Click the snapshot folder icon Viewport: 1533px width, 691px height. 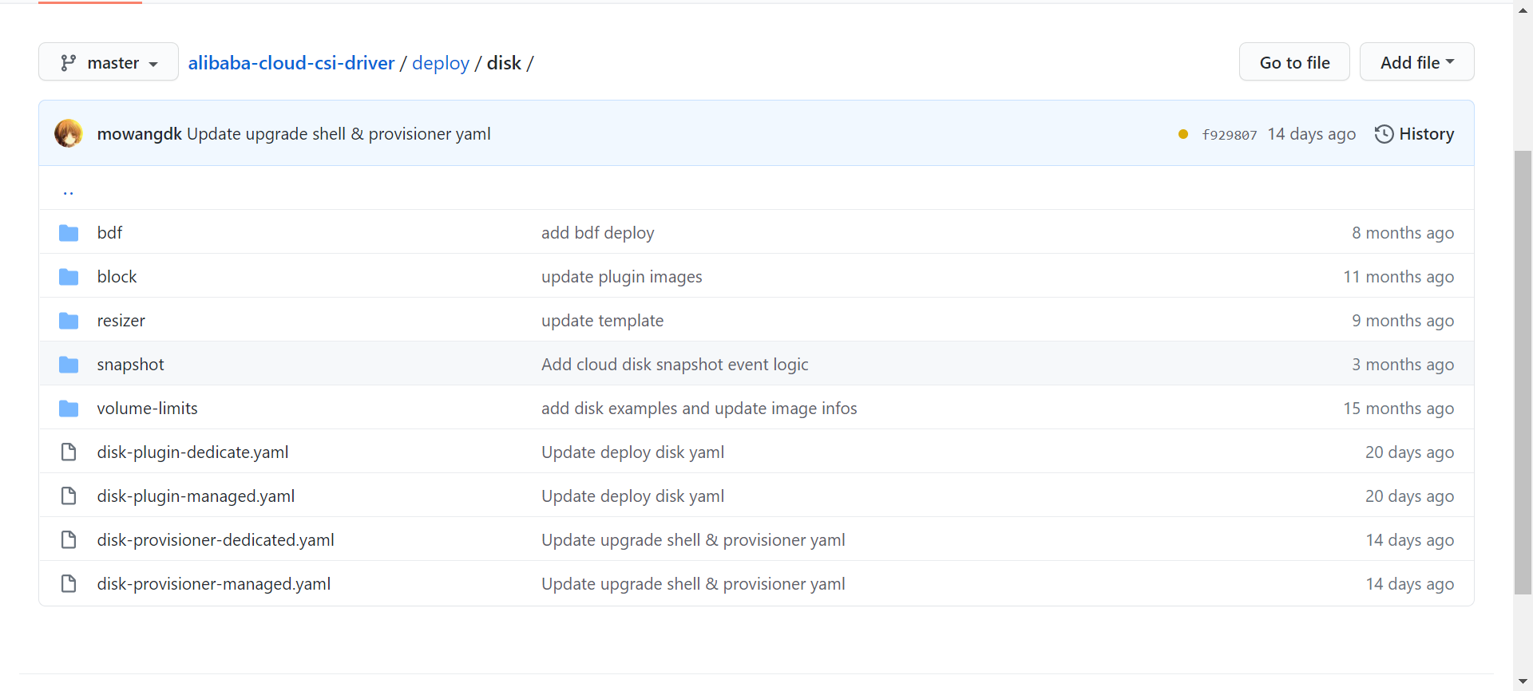coord(69,365)
